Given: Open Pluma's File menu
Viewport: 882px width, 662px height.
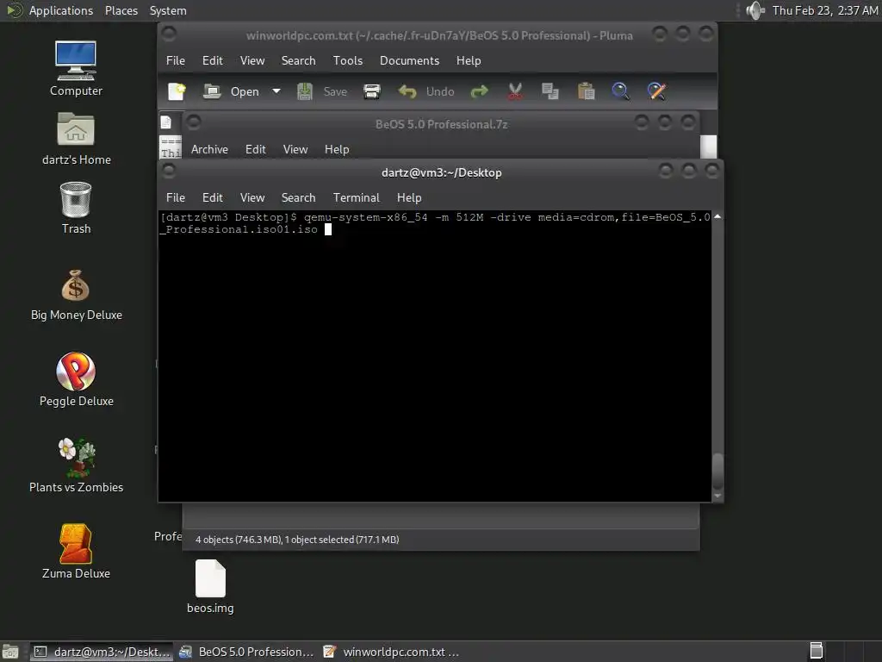Looking at the screenshot, I should click(176, 61).
